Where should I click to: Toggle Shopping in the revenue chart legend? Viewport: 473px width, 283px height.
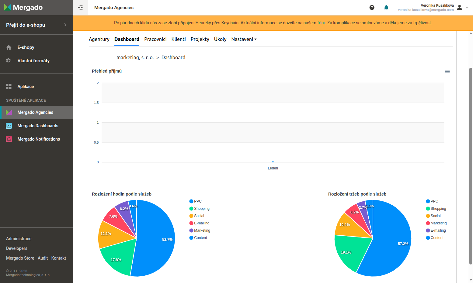click(x=436, y=209)
